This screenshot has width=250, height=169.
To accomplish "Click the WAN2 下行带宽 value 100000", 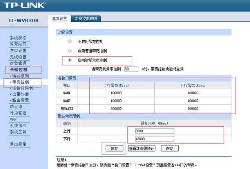I will click(x=193, y=101).
